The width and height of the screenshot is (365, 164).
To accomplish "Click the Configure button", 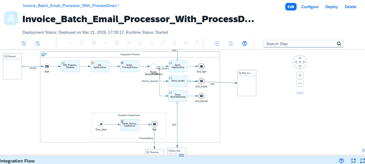I will [x=309, y=7].
